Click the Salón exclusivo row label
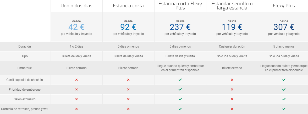Image resolution: width=308 pixels, height=114 pixels. pyautogui.click(x=25, y=99)
